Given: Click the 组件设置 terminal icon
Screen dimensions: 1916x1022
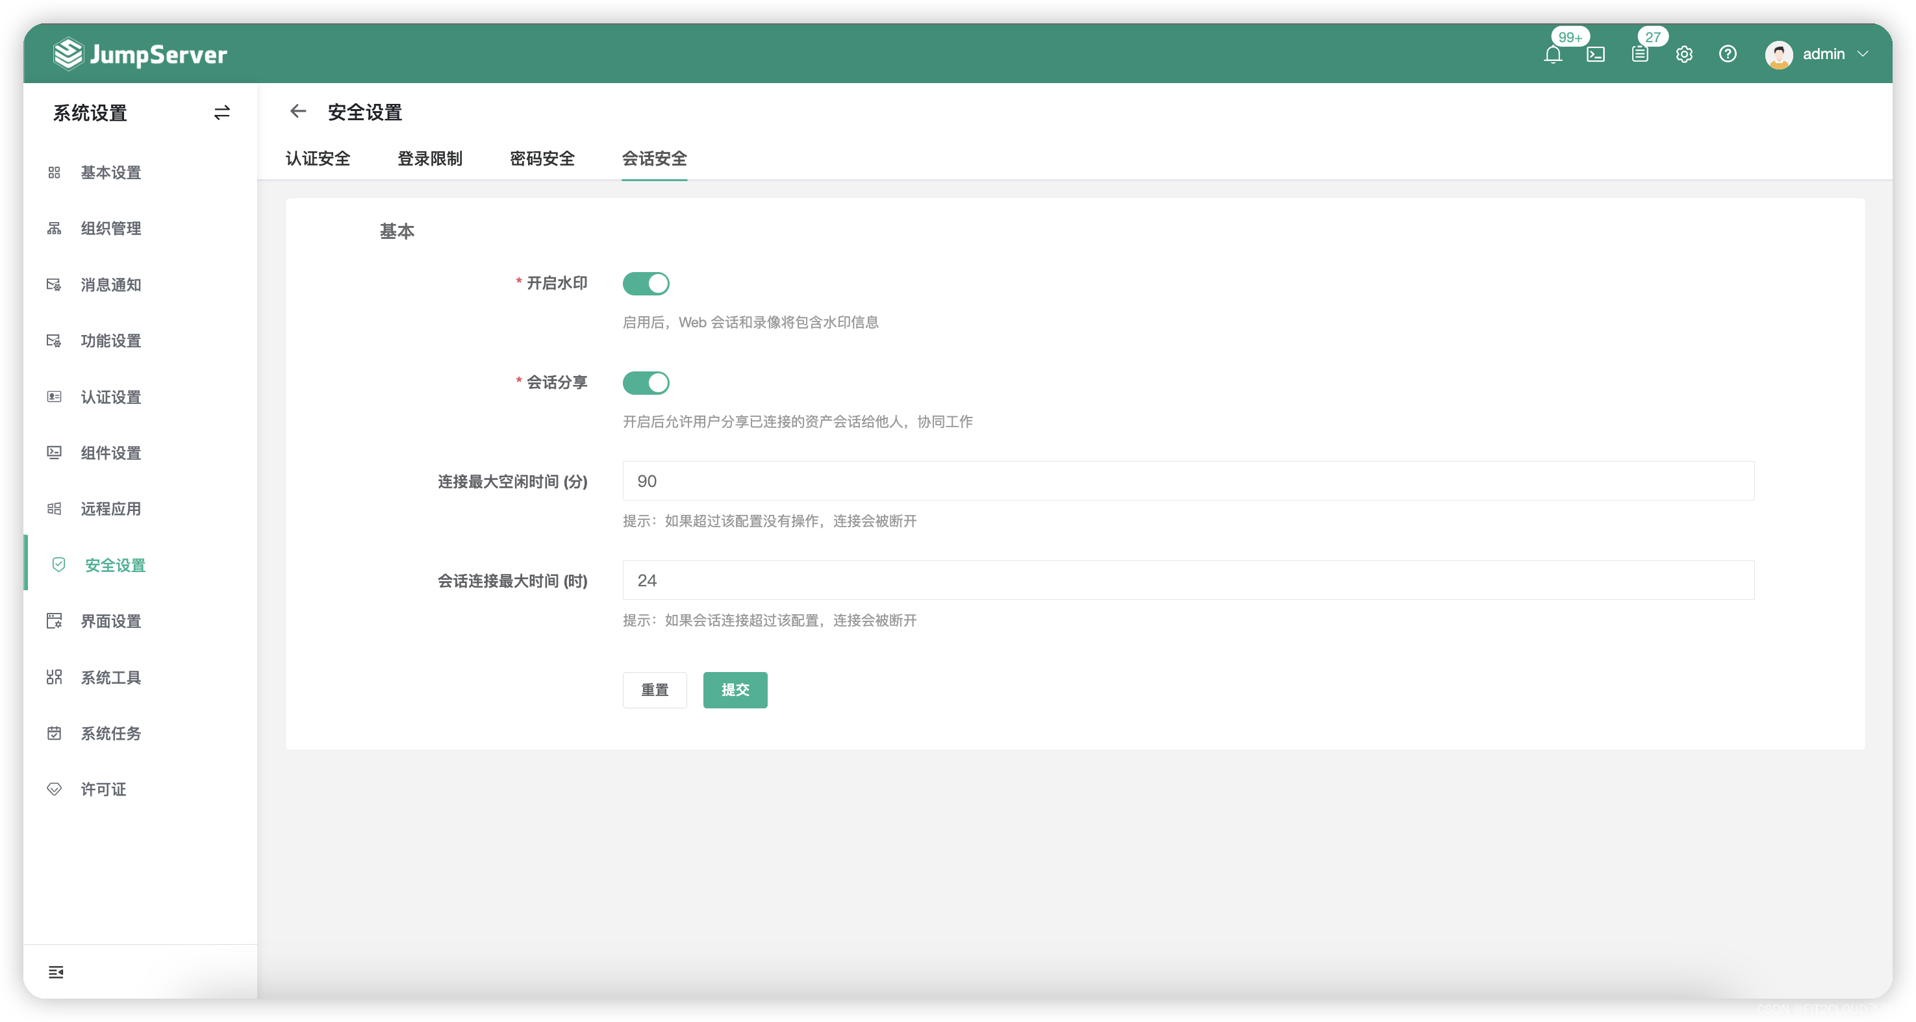Looking at the screenshot, I should (55, 453).
